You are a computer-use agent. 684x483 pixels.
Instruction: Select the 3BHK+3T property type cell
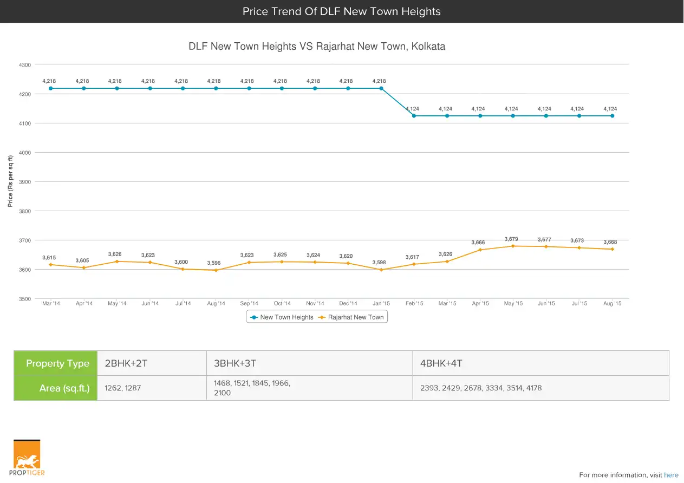coord(309,363)
